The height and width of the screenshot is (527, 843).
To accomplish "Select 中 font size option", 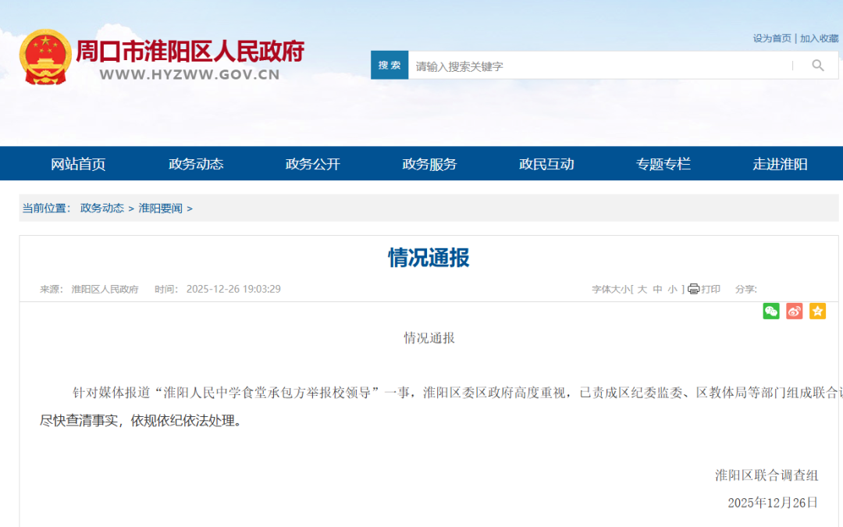I will pyautogui.click(x=657, y=289).
